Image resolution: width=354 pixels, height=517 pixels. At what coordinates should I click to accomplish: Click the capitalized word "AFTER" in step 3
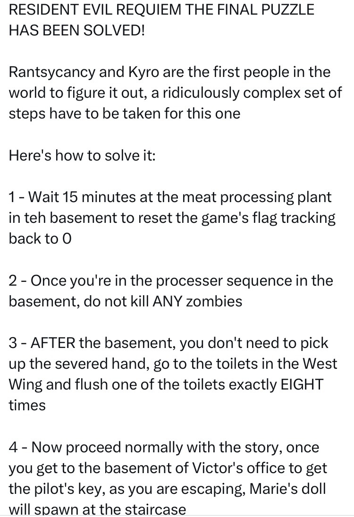click(x=53, y=343)
